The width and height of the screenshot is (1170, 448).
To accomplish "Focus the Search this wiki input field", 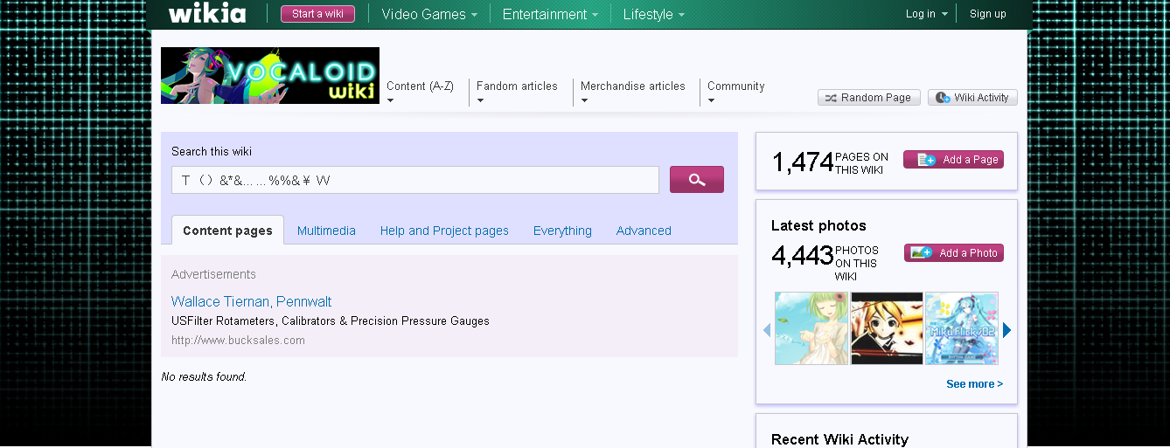I will point(415,180).
